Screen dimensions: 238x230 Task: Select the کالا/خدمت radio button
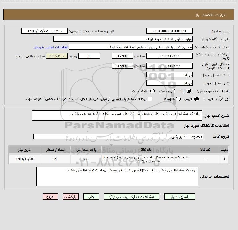pyautogui.click(x=152, y=91)
